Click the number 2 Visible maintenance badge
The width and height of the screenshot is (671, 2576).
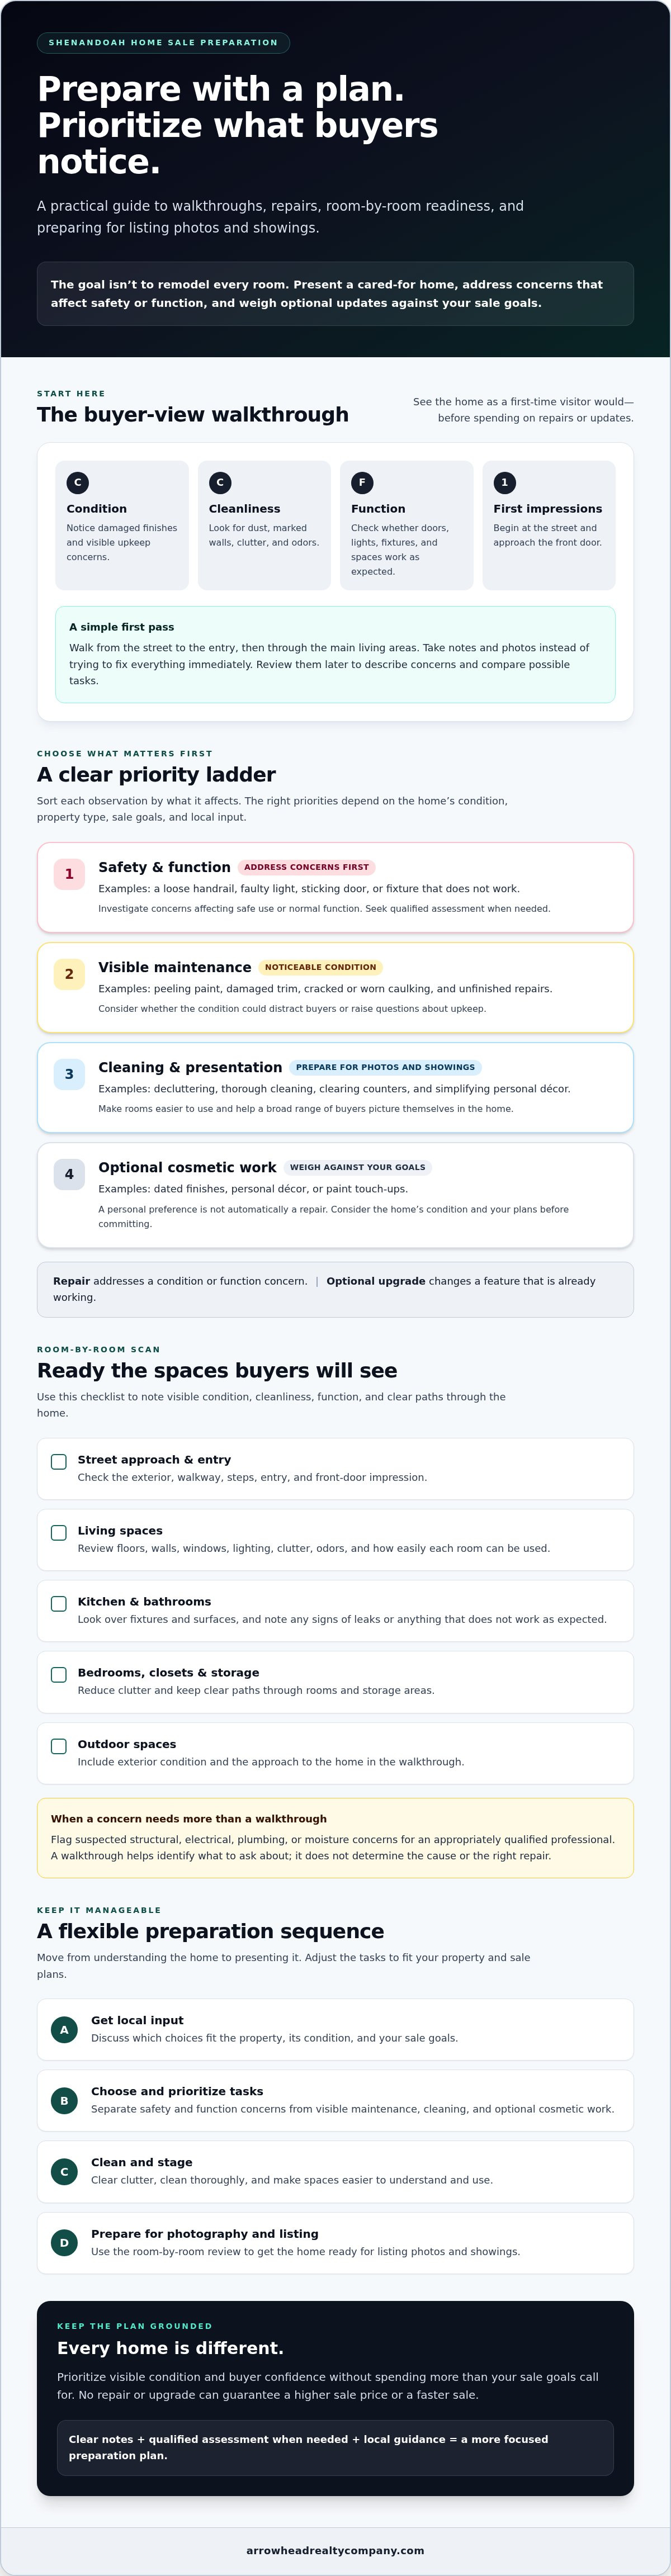(69, 974)
